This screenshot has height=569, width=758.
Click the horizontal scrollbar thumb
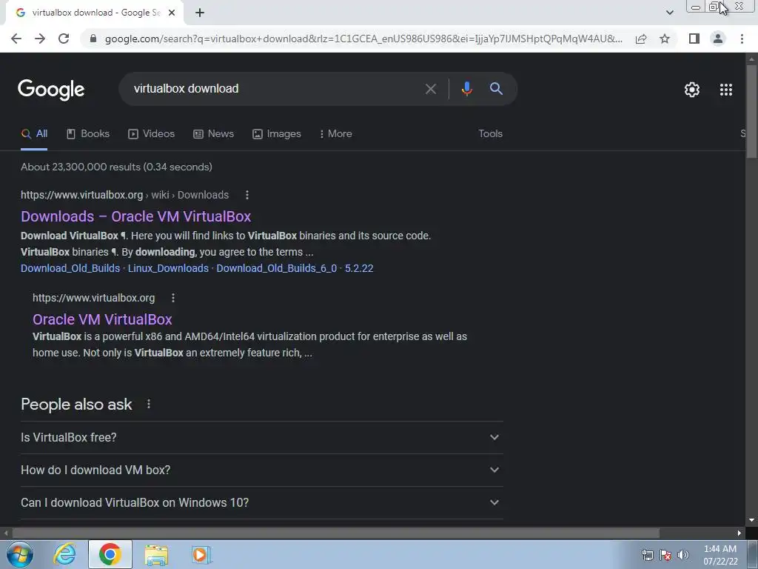click(x=336, y=533)
